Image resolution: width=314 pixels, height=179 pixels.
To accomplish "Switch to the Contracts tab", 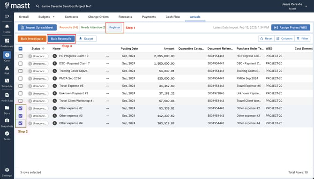I will click(72, 17).
